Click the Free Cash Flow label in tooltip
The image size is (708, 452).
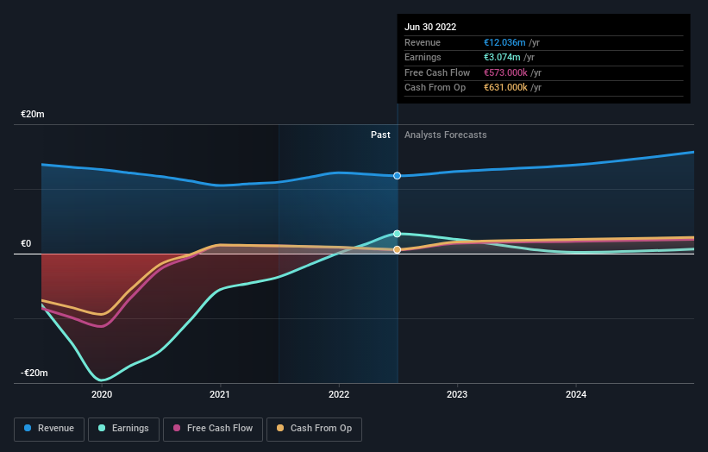point(437,72)
